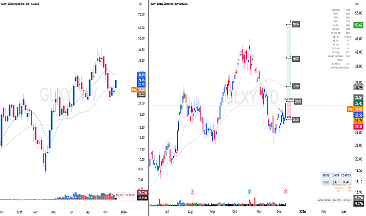Screen dimensions: 366x216
Task: Click the red 26.31 price scale label
Action: tap(358, 127)
